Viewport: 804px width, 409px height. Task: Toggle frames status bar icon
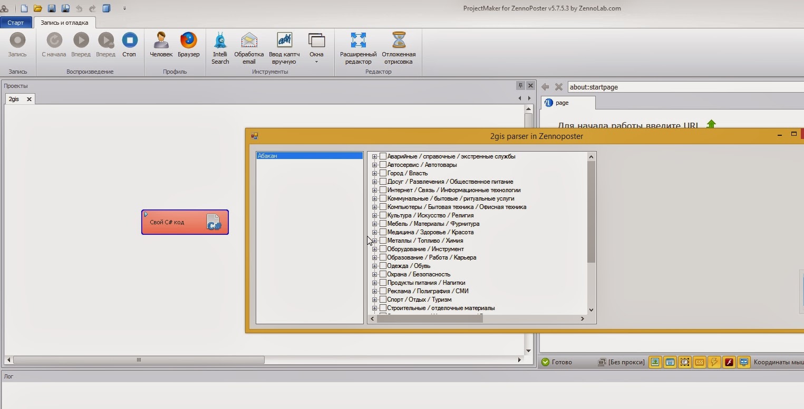tap(684, 362)
